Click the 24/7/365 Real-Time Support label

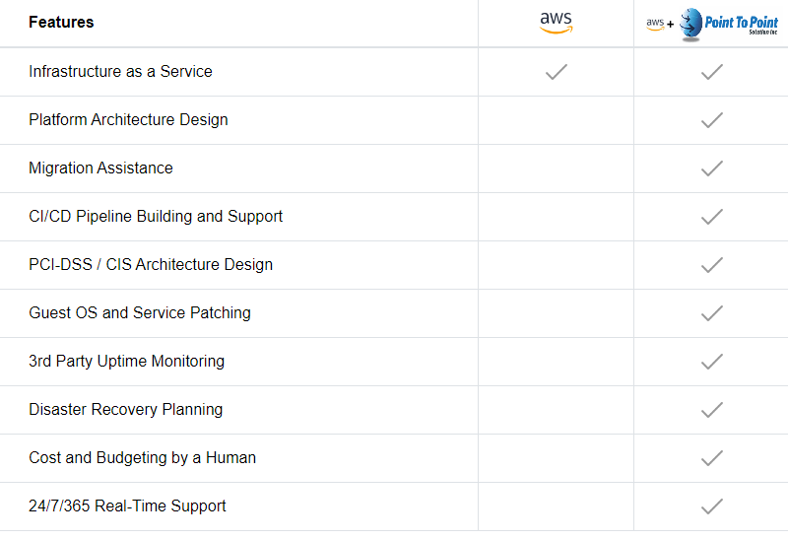tap(127, 505)
